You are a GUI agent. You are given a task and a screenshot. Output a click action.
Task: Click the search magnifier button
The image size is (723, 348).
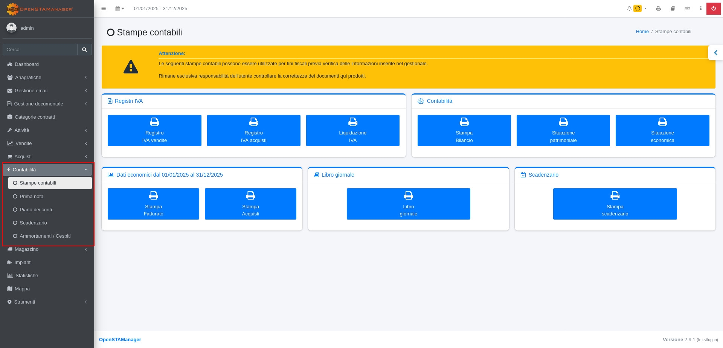(84, 50)
